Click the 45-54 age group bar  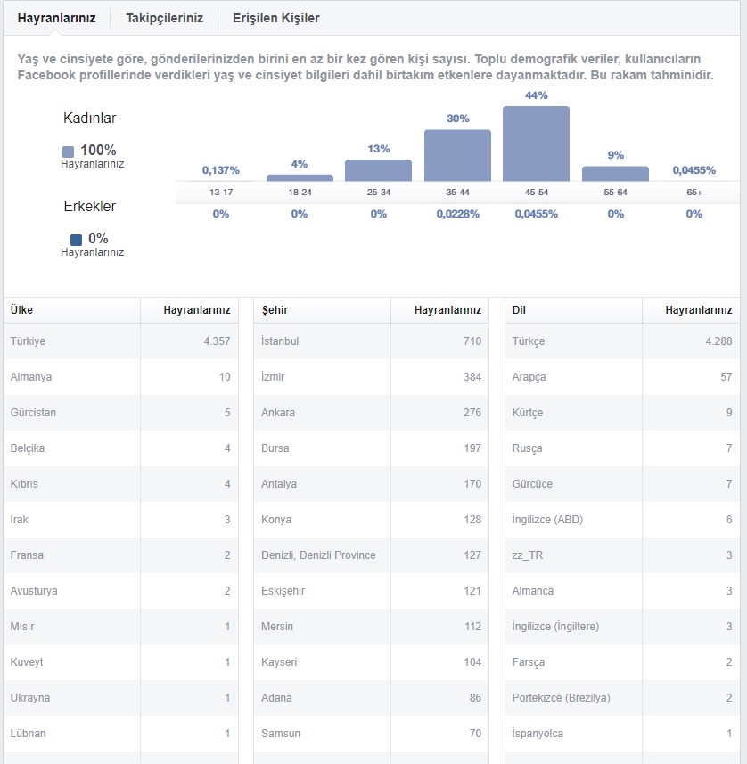(536, 144)
